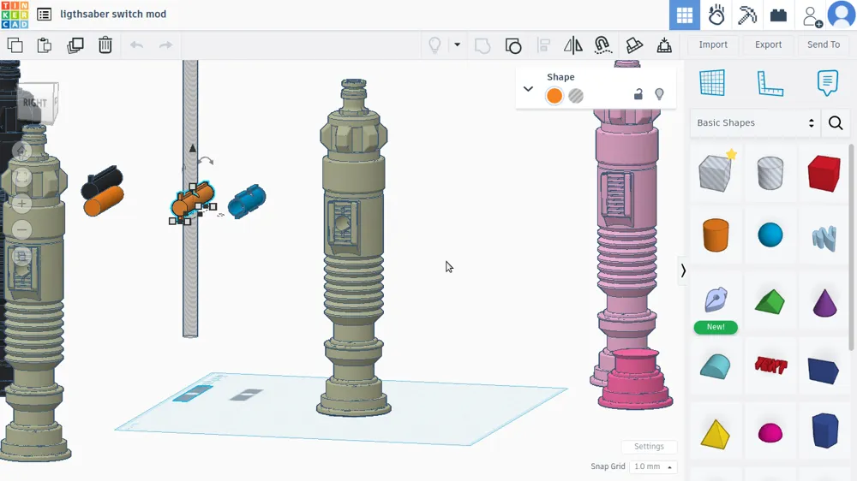
Task: Toggle the Show all lightbulb icon
Action: click(x=435, y=45)
